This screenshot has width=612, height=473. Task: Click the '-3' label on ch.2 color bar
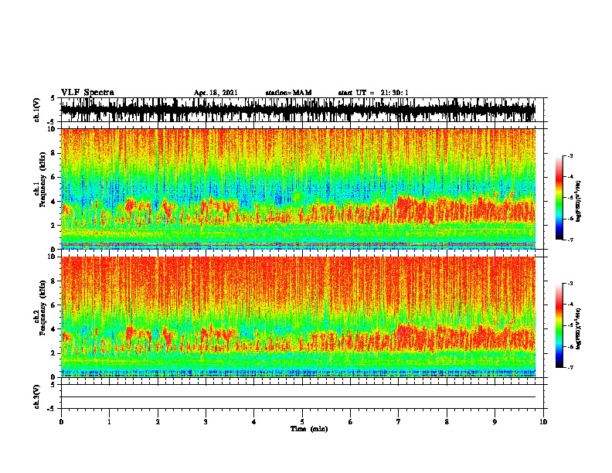point(569,284)
